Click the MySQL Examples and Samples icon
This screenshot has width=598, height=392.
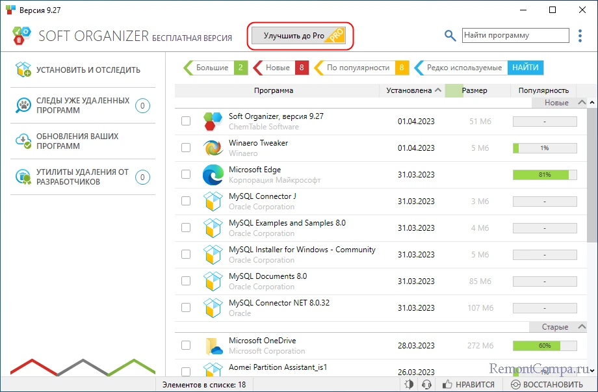coord(213,228)
